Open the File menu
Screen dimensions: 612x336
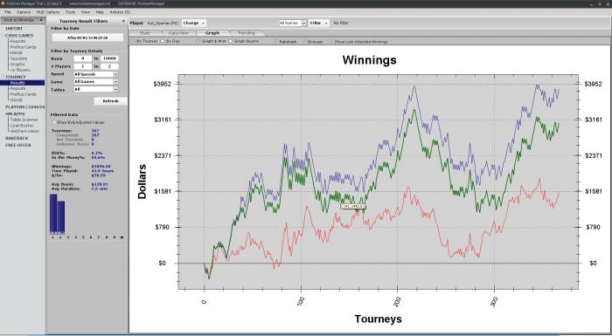coord(7,12)
